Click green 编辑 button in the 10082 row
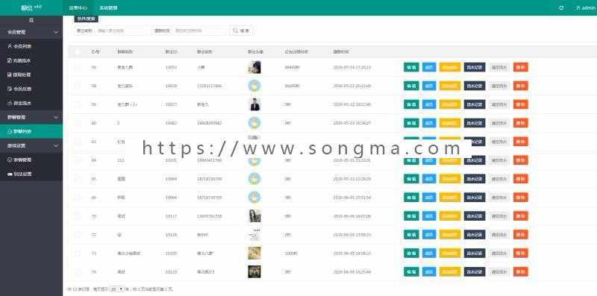Image resolution: width=597 pixels, height=296 pixels. click(411, 123)
